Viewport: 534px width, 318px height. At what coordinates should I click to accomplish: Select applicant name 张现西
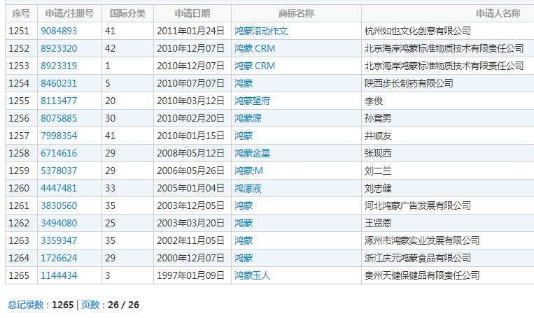(x=378, y=153)
